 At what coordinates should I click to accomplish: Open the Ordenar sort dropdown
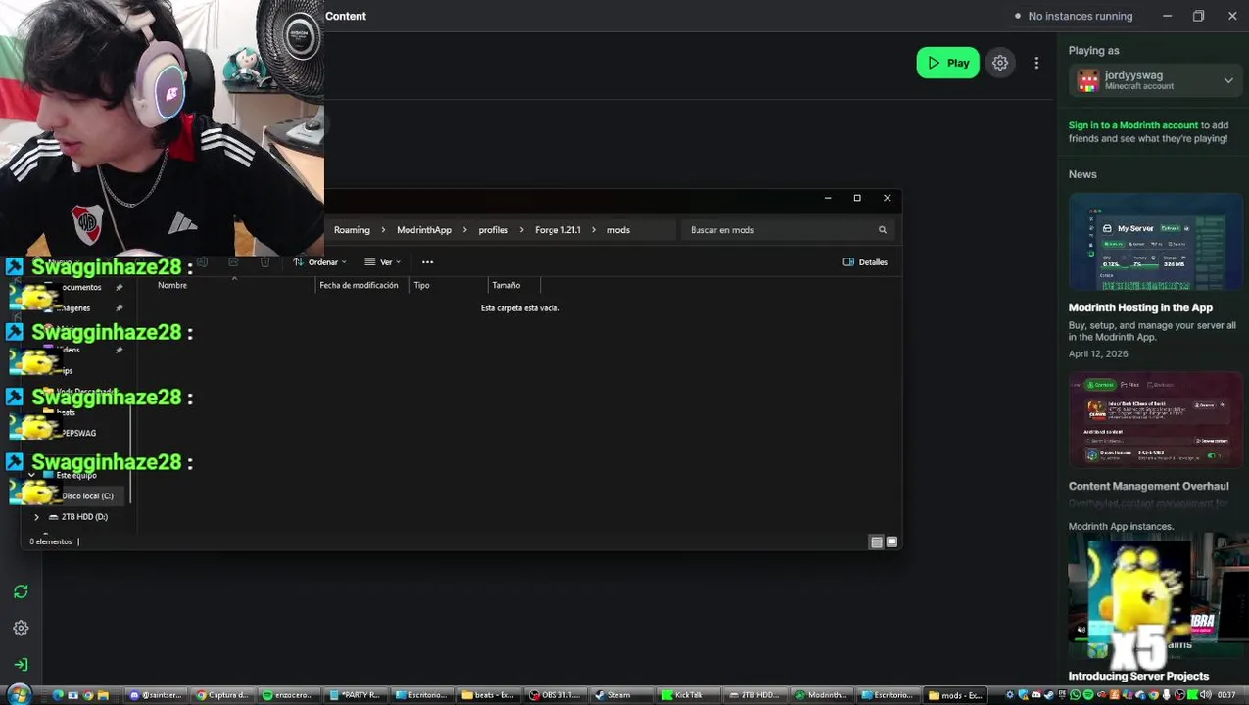point(320,262)
